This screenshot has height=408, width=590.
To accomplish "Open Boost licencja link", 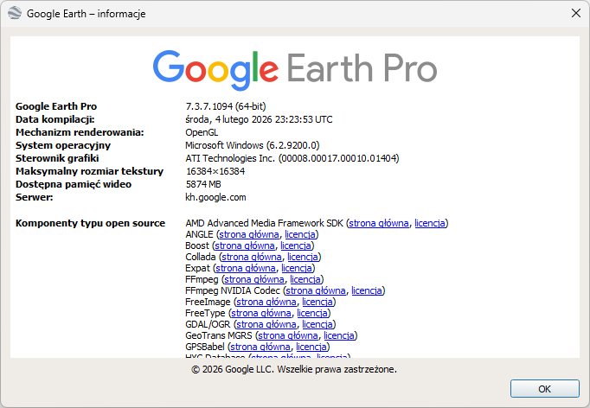I will tap(296, 245).
